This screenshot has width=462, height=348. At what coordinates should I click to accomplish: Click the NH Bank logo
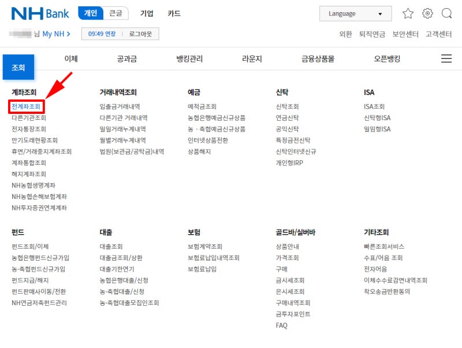40,13
